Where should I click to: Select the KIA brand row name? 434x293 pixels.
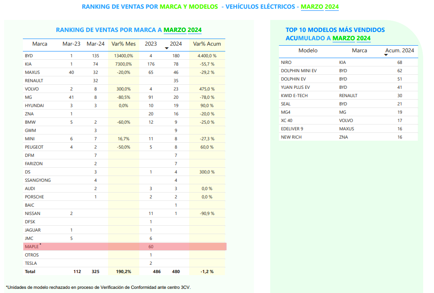[x=28, y=64]
